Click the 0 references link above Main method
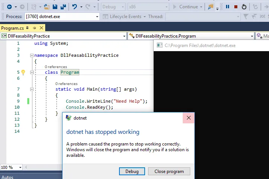 tap(66, 84)
